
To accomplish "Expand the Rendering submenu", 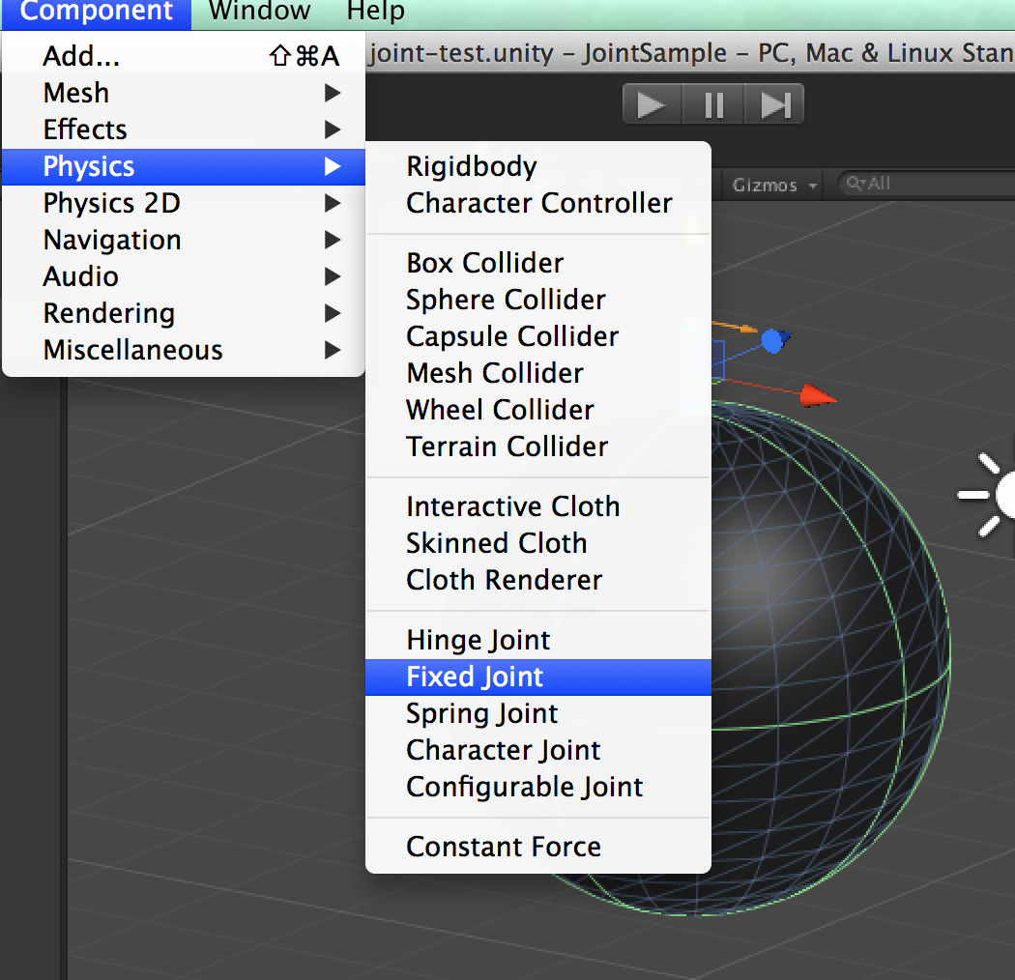I will click(184, 313).
